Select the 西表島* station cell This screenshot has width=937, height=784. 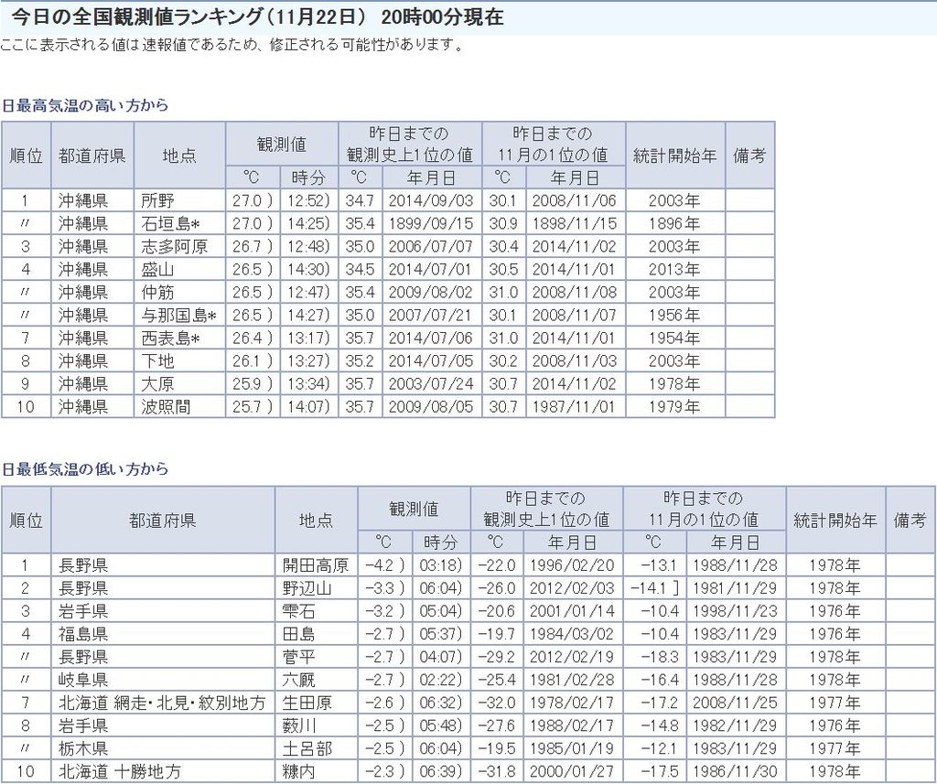click(x=180, y=338)
